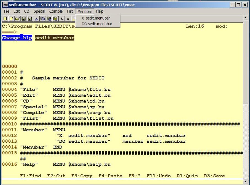
Task: Open the Edit menu
Action: pos(17,11)
